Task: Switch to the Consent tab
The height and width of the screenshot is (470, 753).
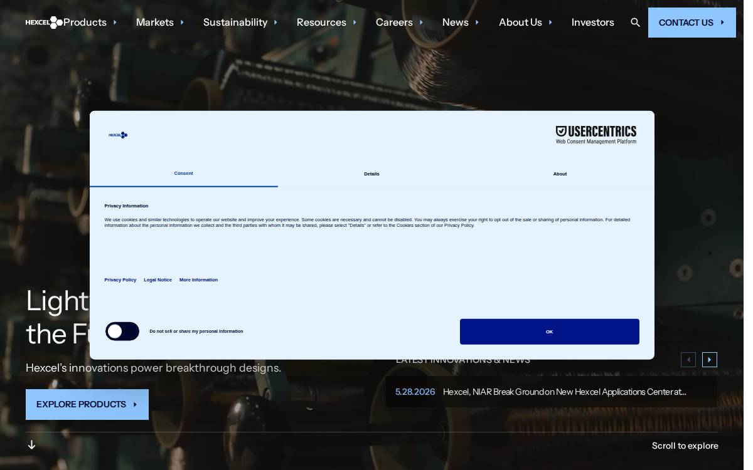Action: pyautogui.click(x=184, y=174)
